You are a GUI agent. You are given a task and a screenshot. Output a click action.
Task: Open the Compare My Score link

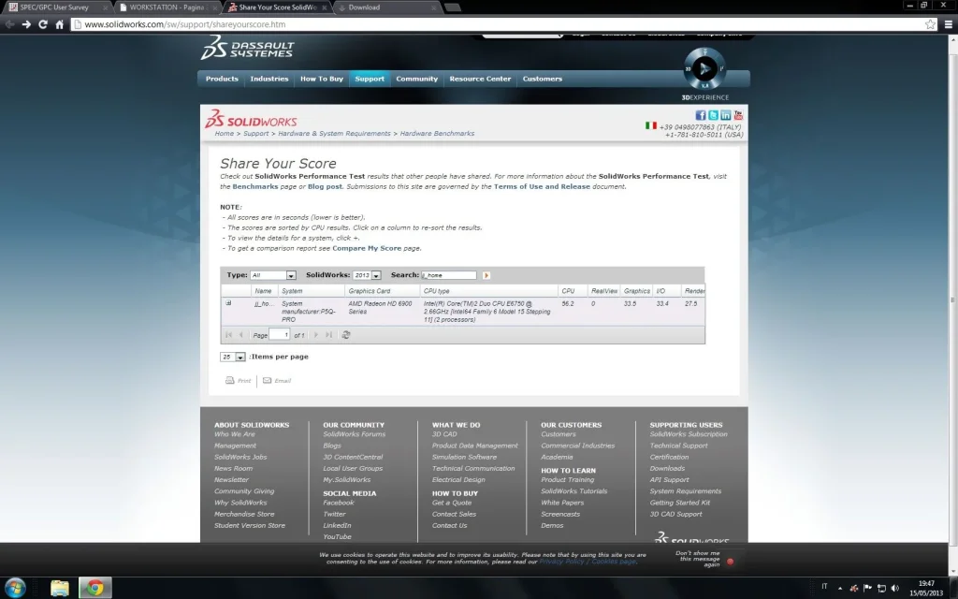367,249
